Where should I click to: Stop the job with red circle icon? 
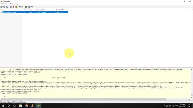click(14, 7)
